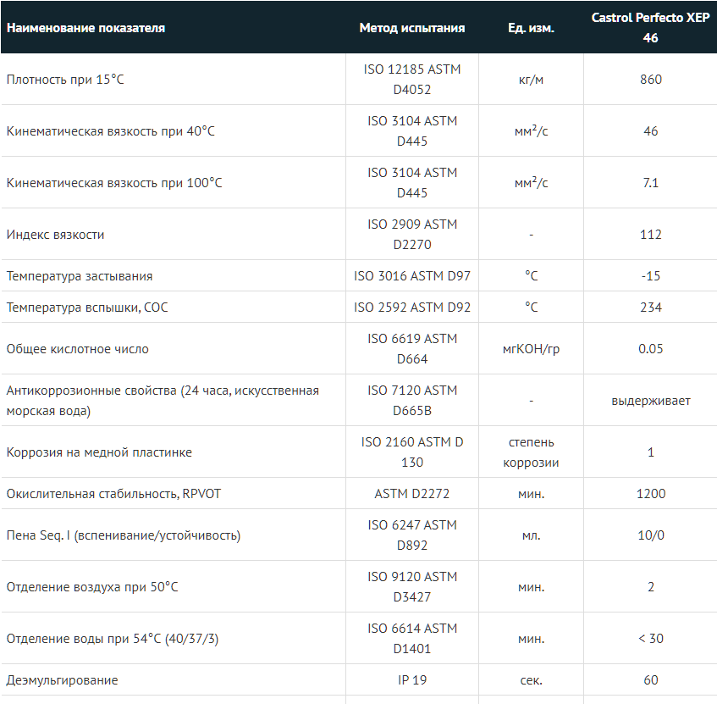
Task: Select 'Кинематическая вязкость при 100°C' row label
Action: pyautogui.click(x=114, y=183)
